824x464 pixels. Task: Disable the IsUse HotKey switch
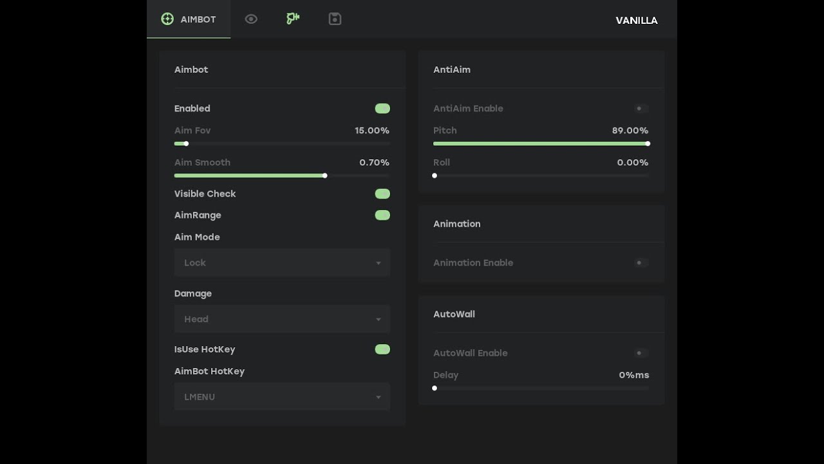point(382,349)
